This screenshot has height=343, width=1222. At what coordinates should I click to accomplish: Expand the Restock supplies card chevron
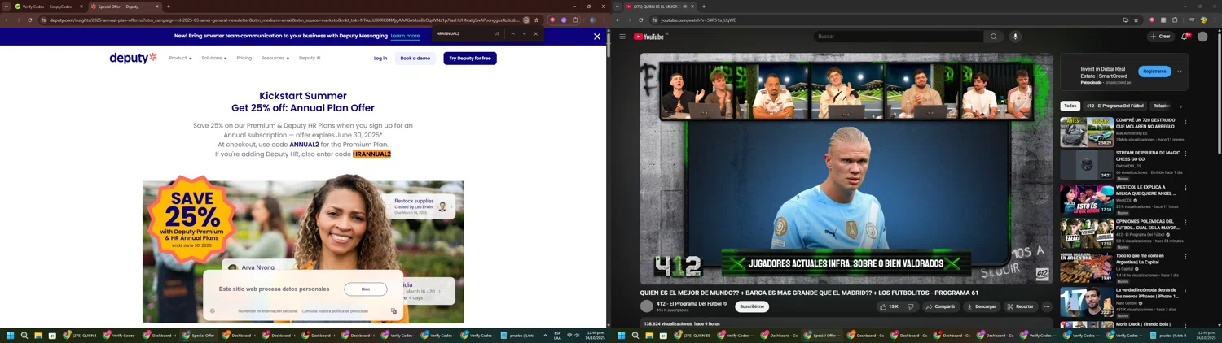tap(453, 206)
